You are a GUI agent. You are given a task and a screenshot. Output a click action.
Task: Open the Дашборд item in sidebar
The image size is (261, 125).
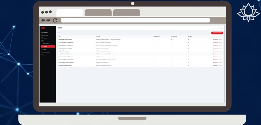45,32
